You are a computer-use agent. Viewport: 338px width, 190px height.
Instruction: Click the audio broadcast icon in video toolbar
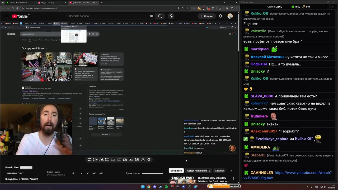95,159
